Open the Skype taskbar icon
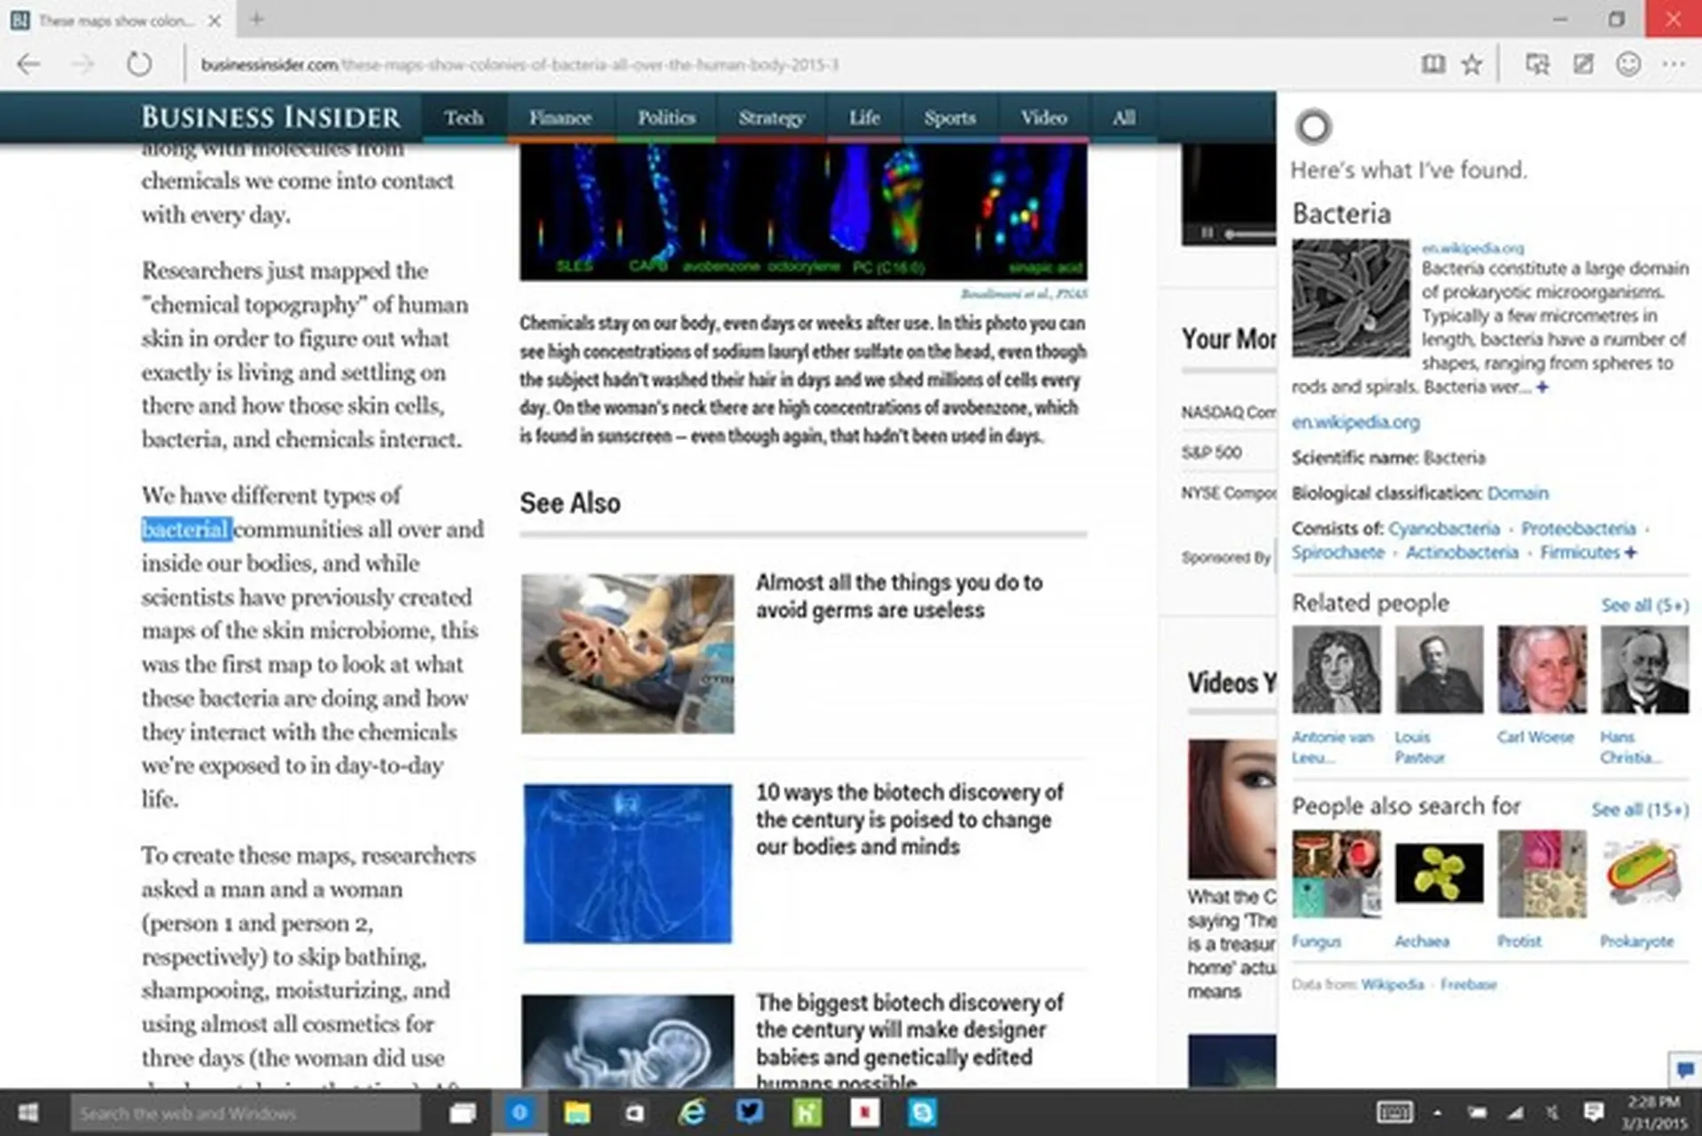Screen dimensions: 1702x1136 (x=922, y=1112)
